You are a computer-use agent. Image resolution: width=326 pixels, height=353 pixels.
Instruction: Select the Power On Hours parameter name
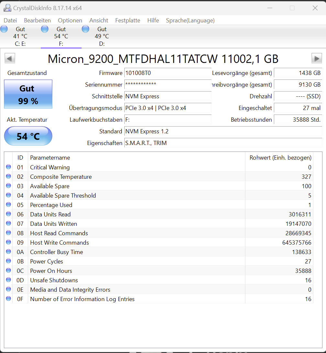[x=51, y=271]
